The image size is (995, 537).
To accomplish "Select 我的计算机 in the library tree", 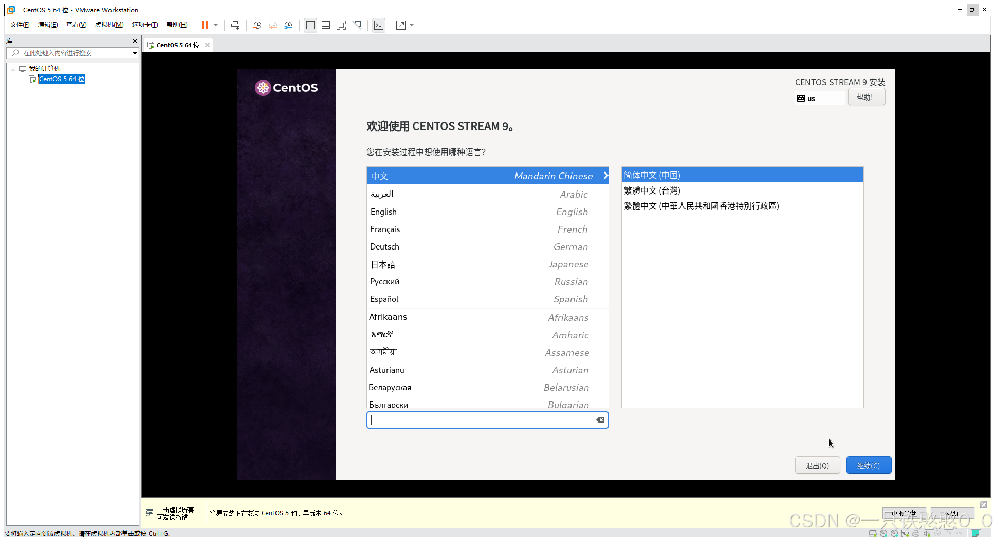I will tap(44, 69).
